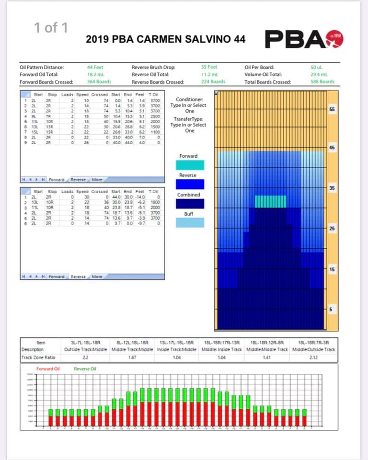Image resolution: width=368 pixels, height=460 pixels.
Task: Go to last sheet arrow in forward table
Action: 43,180
